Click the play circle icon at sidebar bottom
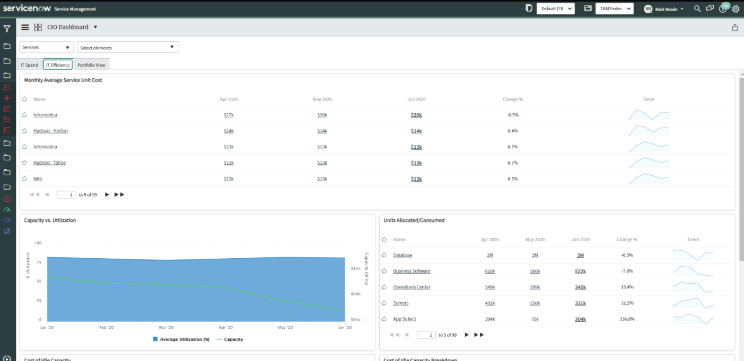This screenshot has width=744, height=361. pyautogui.click(x=7, y=358)
